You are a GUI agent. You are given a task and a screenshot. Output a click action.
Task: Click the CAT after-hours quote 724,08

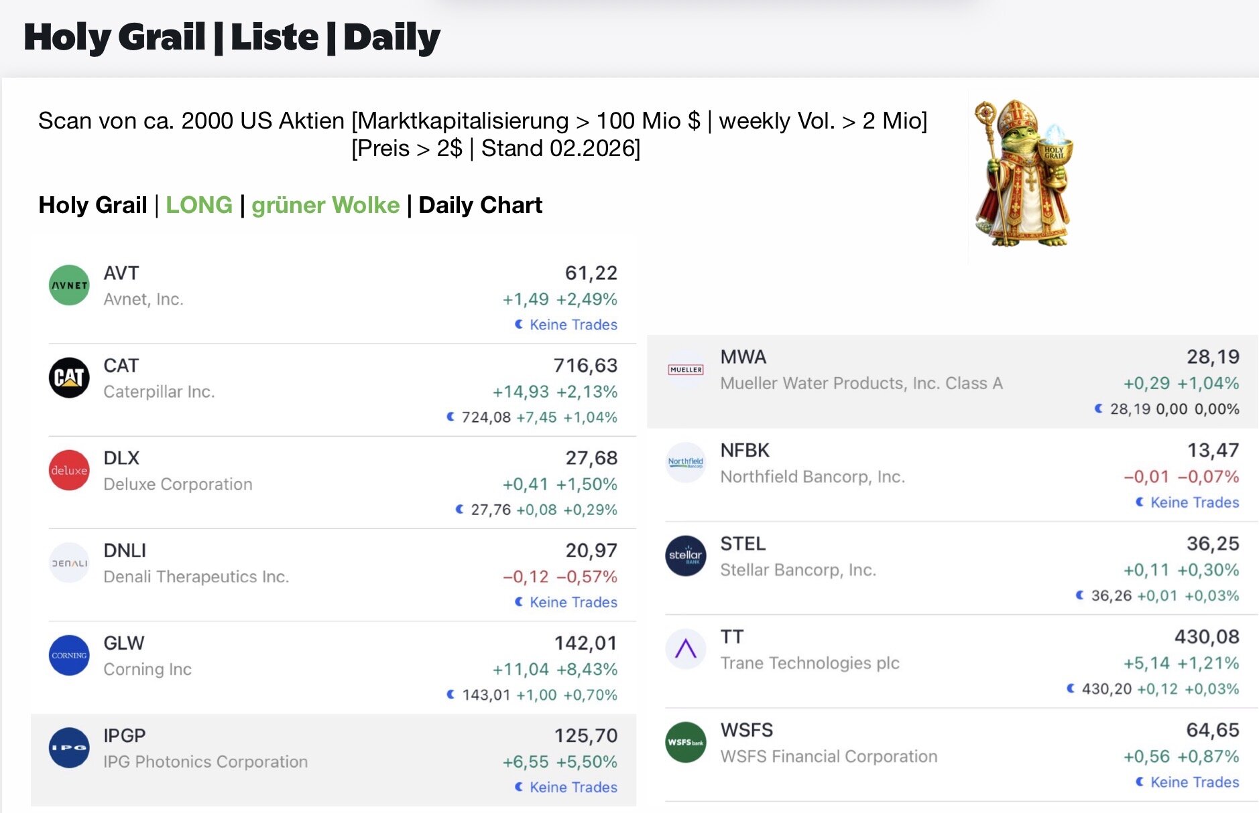(x=485, y=417)
